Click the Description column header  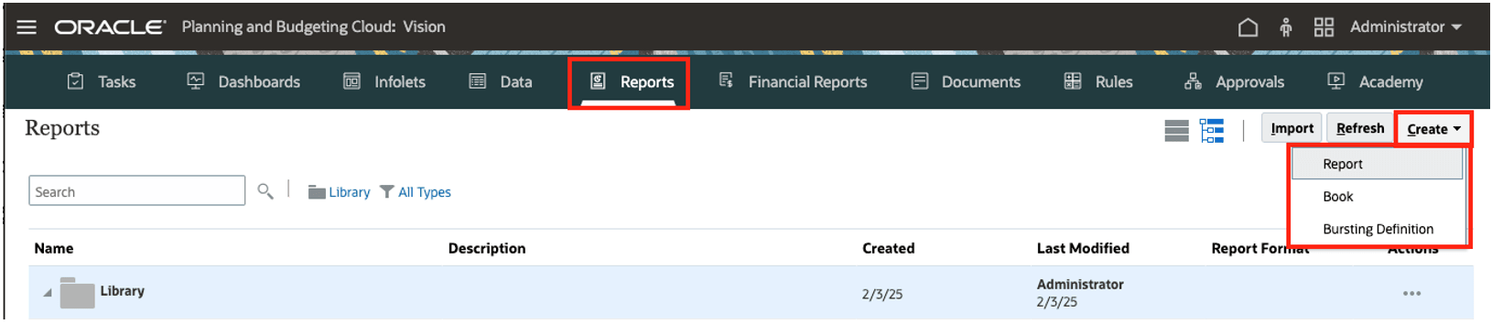coord(487,248)
